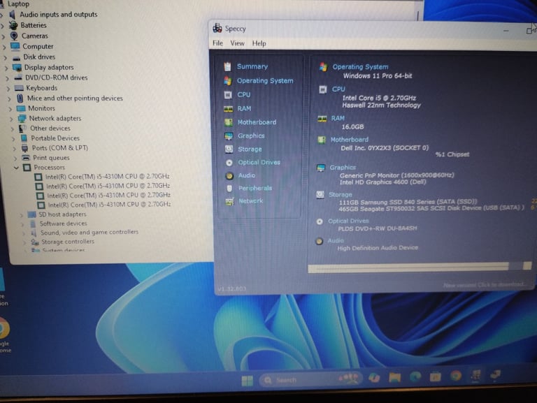Click "16.0GB" RAM value
The image size is (537, 403).
(x=352, y=126)
